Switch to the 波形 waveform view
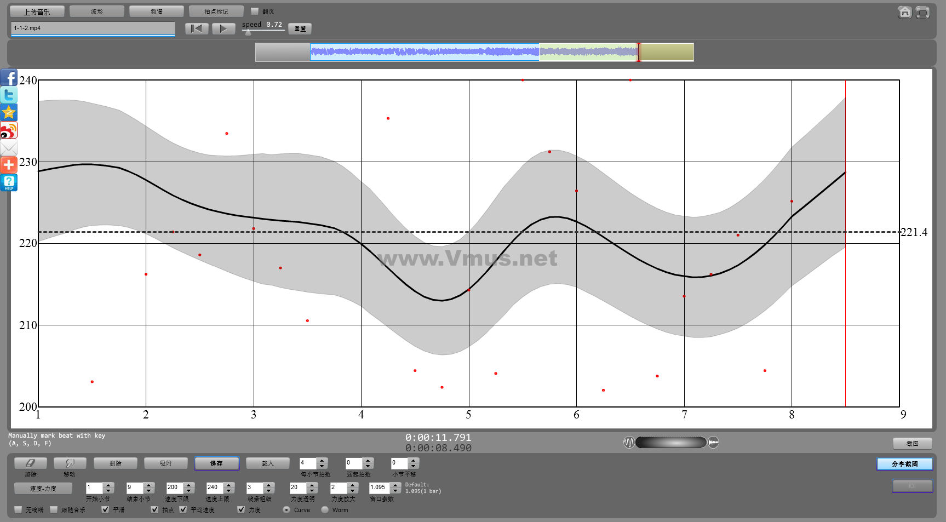 [97, 12]
